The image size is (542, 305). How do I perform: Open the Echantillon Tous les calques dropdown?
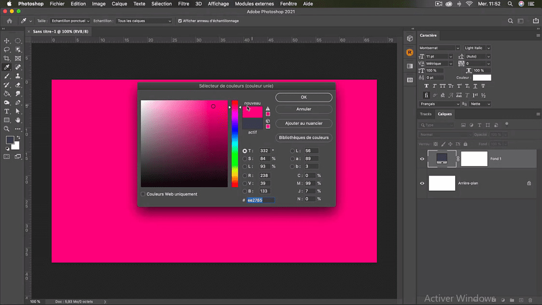tap(144, 21)
